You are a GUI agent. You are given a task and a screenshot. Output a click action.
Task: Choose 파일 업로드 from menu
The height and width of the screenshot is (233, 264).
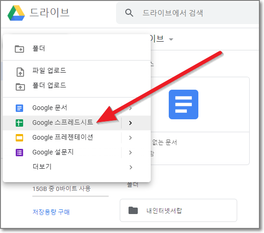pos(77,71)
